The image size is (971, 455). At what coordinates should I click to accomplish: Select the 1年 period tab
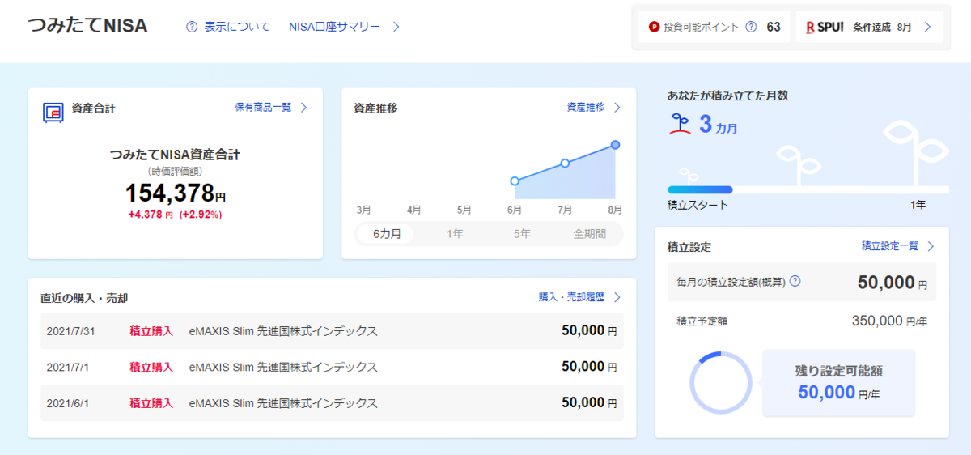point(455,234)
